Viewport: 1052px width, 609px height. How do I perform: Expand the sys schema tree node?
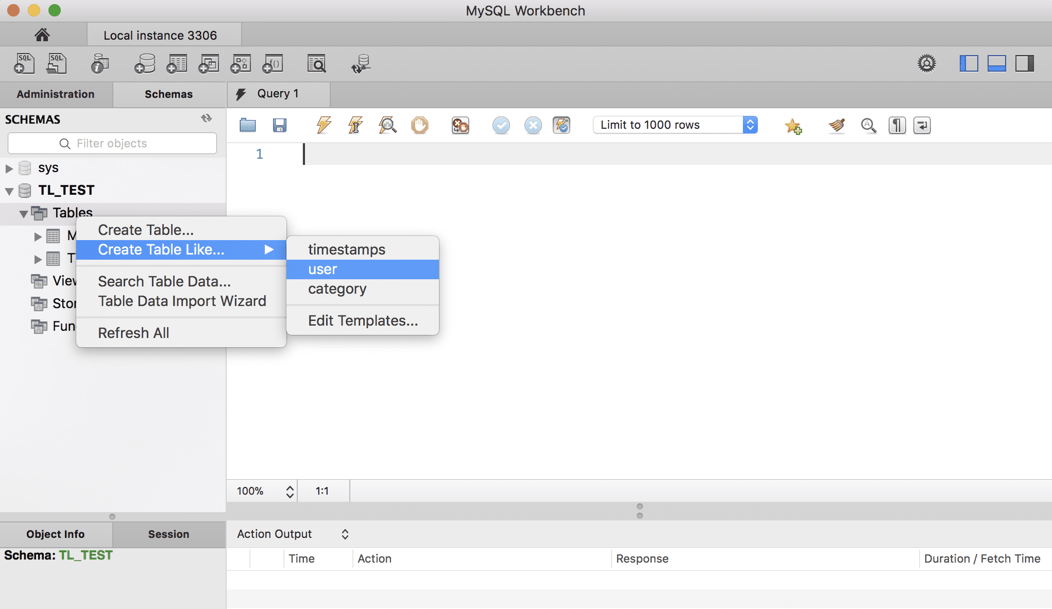9,168
